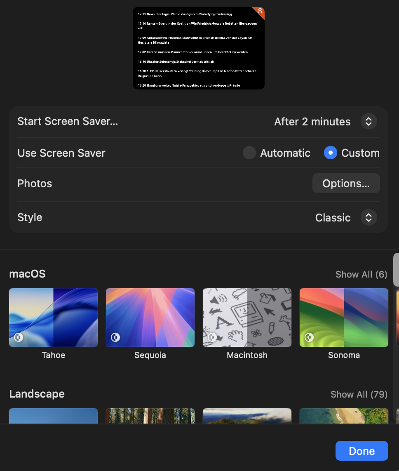Click the dynamic icon on Sonoma thumbnail
This screenshot has width=399, height=471.
pos(309,337)
